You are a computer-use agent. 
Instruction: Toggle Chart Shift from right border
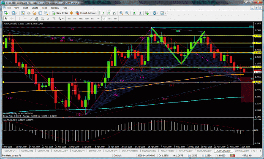tap(140, 13)
